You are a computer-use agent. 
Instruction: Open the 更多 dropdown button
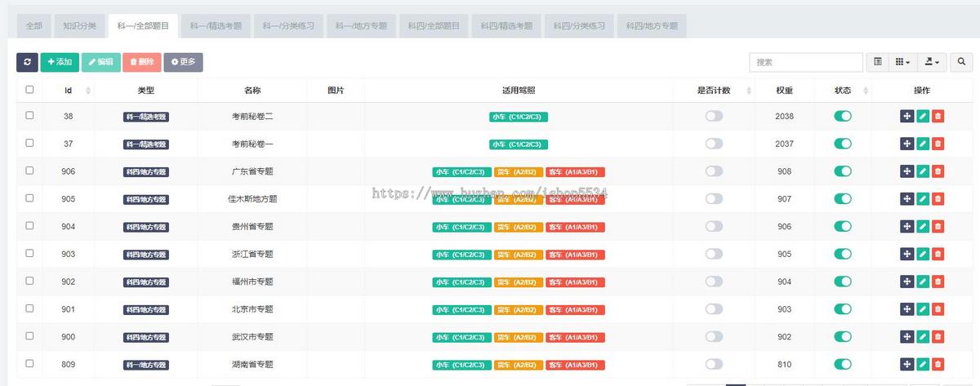pyautogui.click(x=183, y=62)
